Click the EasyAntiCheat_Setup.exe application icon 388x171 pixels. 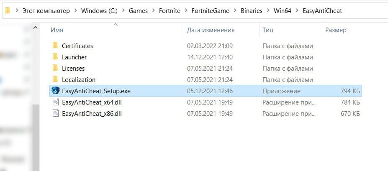click(x=55, y=91)
